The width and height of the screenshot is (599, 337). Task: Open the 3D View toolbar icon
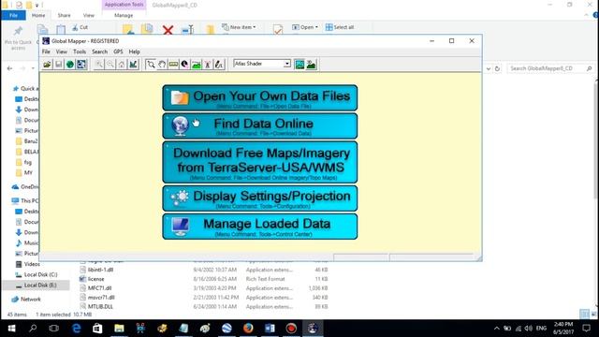coord(312,65)
